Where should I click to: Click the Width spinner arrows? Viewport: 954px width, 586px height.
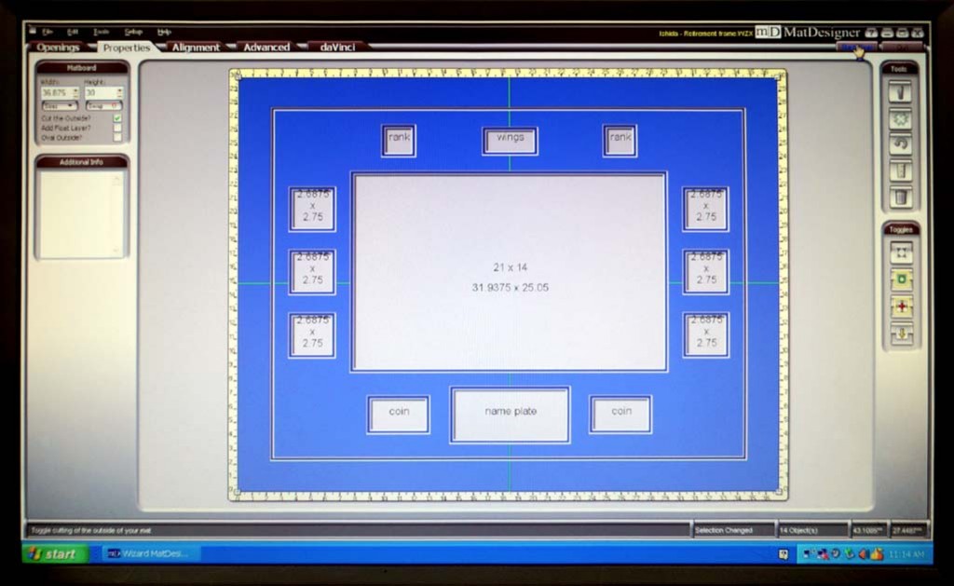(75, 93)
